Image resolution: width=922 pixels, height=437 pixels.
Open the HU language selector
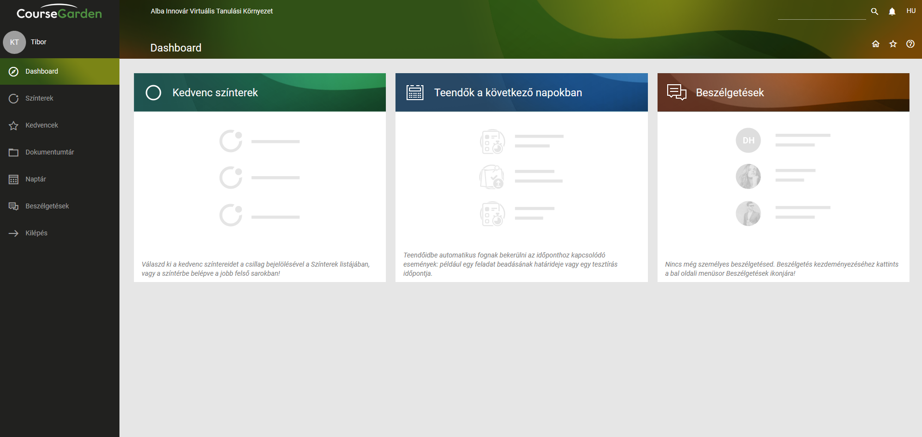pyautogui.click(x=910, y=11)
